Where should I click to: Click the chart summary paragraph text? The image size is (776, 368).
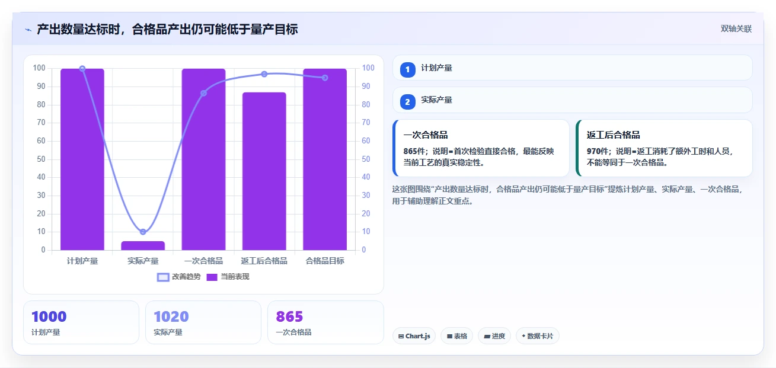(x=568, y=195)
